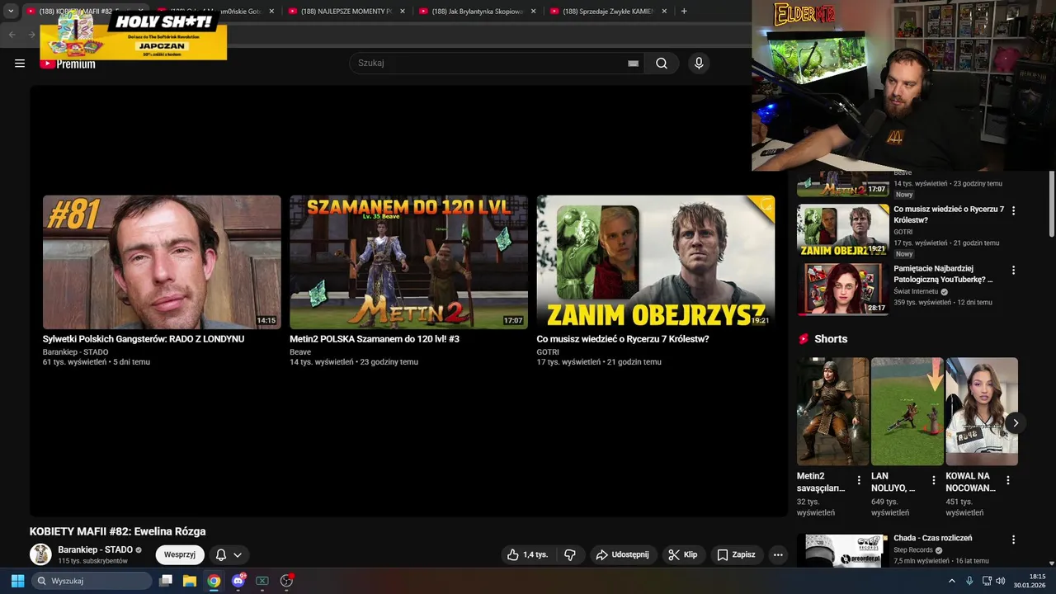The height and width of the screenshot is (594, 1056).
Task: Close the Jak Brylantynka tab
Action: coord(533,12)
